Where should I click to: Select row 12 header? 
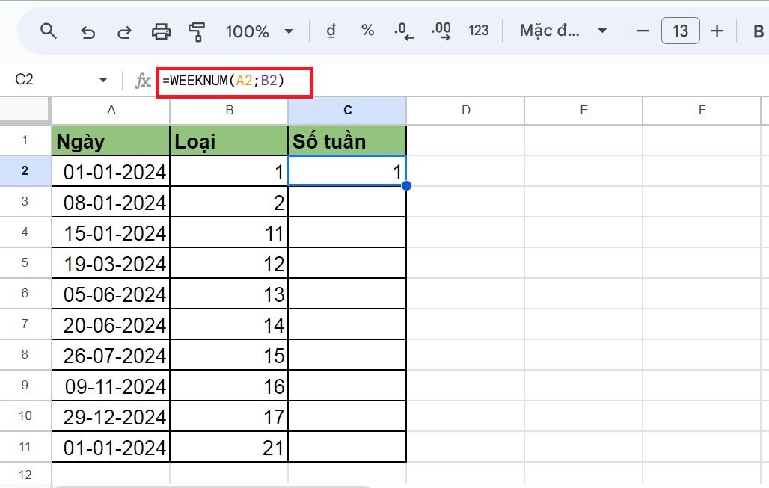(25, 475)
